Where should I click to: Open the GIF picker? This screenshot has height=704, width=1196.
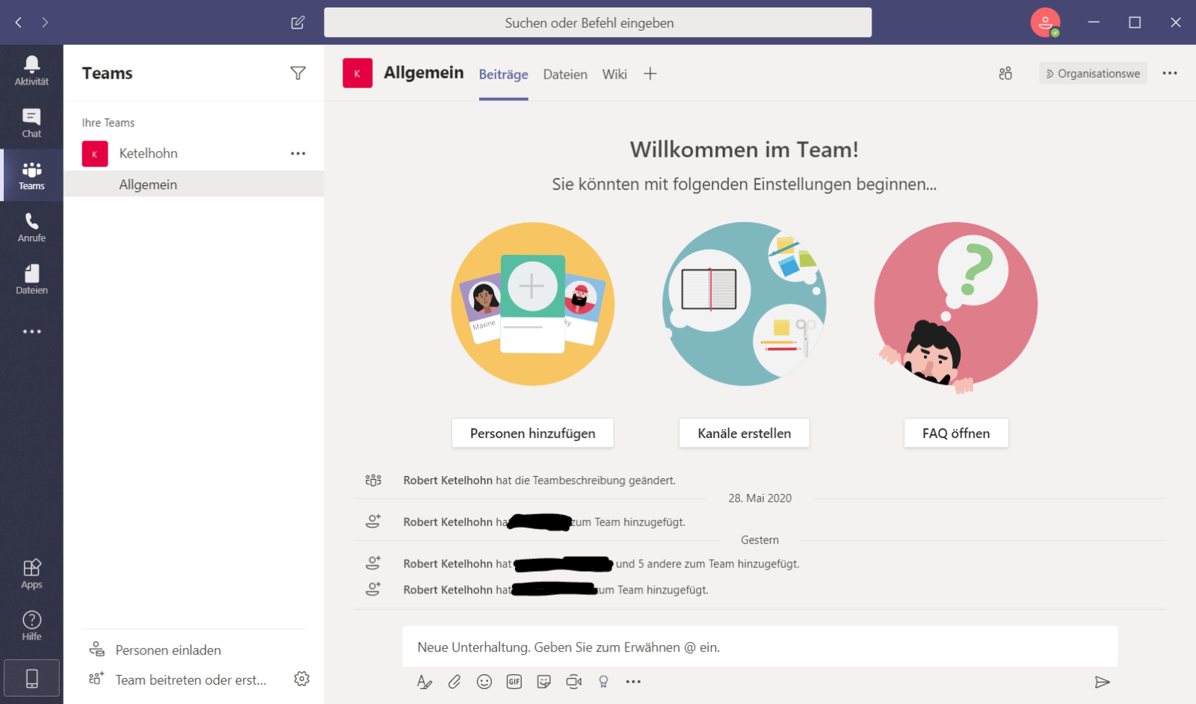pos(514,682)
